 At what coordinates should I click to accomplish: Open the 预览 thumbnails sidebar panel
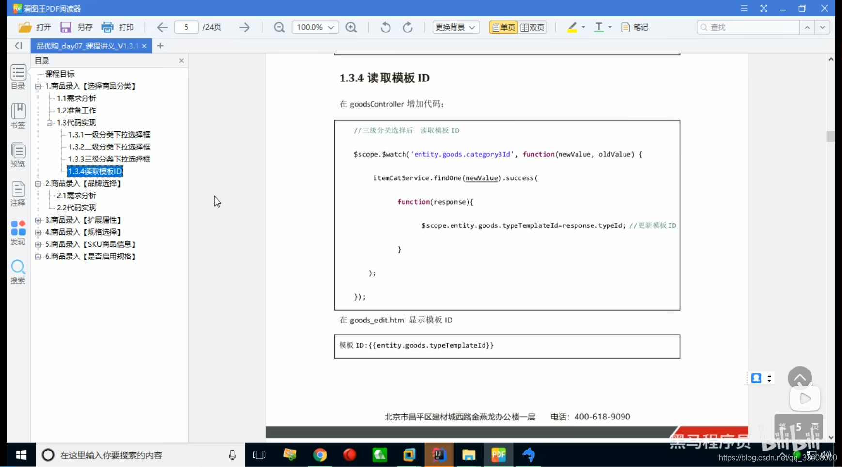click(x=18, y=155)
